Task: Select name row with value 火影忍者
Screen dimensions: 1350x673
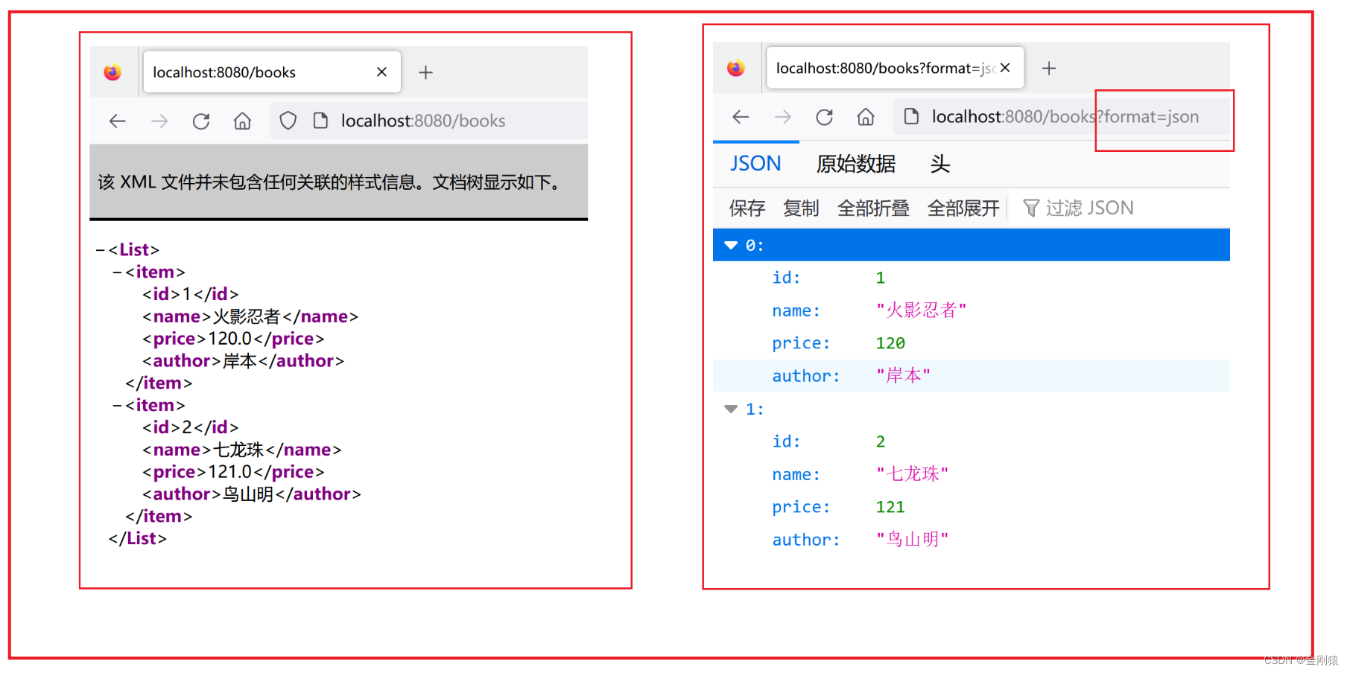Action: [x=972, y=310]
